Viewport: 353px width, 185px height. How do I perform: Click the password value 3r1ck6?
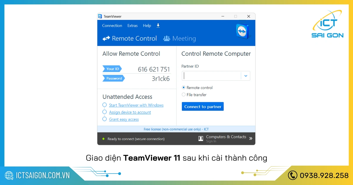[x=161, y=78]
